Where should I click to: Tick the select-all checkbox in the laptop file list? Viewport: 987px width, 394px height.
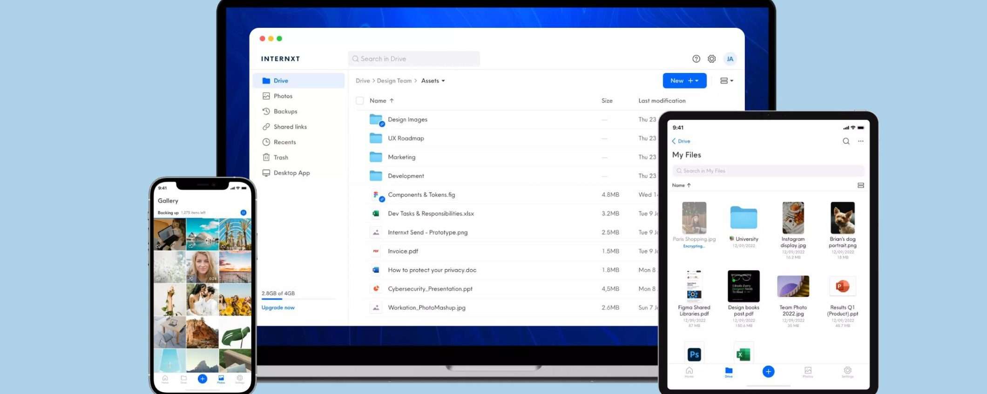[x=360, y=101]
